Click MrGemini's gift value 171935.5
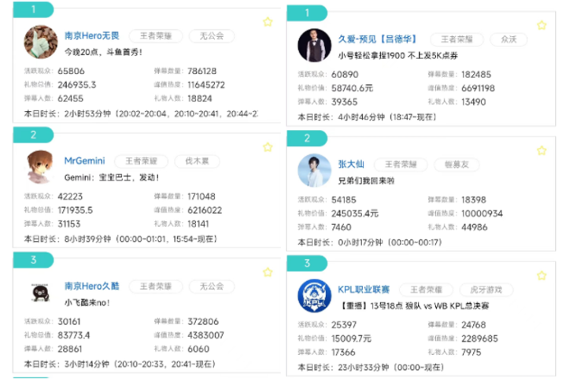Image resolution: width=566 pixels, height=381 pixels. point(75,210)
